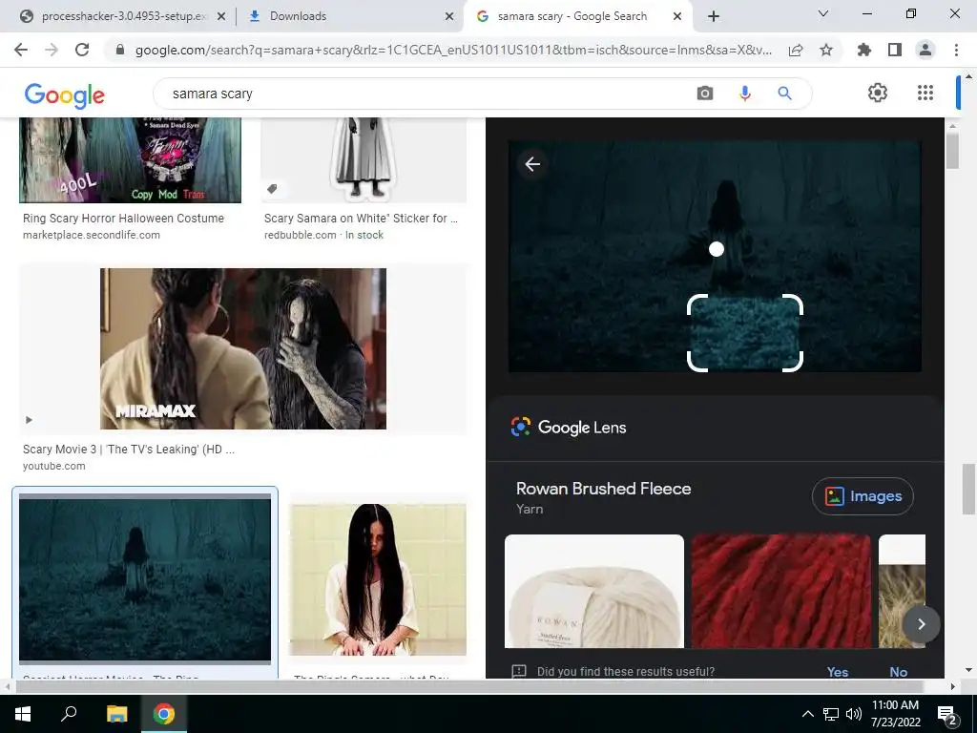Open the cream Rowan yarn ball result
977x733 pixels.
[594, 591]
